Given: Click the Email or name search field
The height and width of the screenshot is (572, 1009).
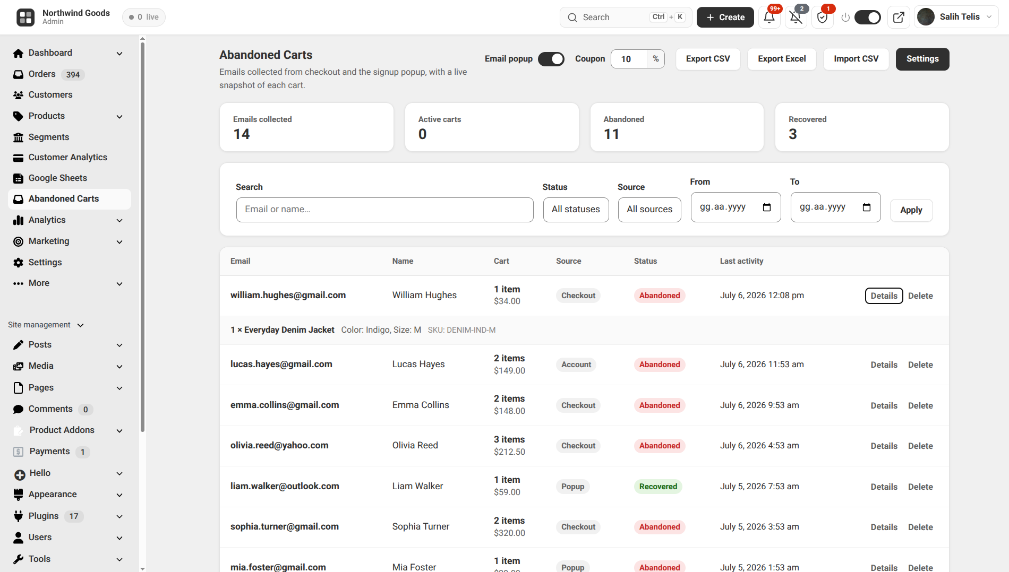Looking at the screenshot, I should [x=385, y=210].
